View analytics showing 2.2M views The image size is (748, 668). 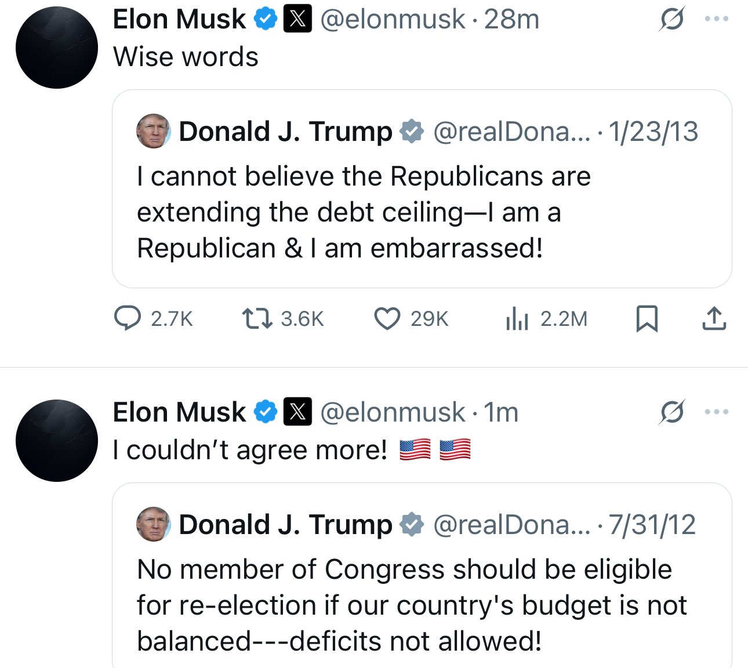517,319
